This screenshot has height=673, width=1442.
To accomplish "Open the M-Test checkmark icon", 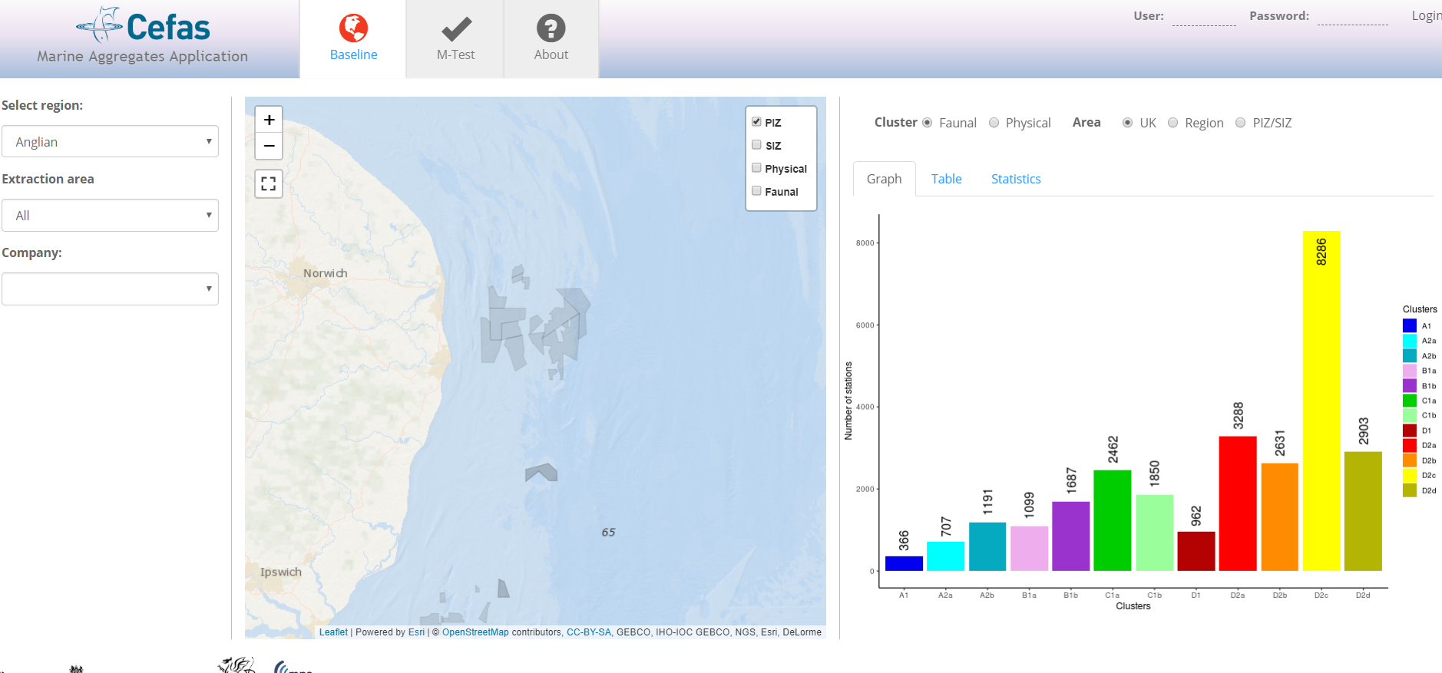I will [456, 29].
